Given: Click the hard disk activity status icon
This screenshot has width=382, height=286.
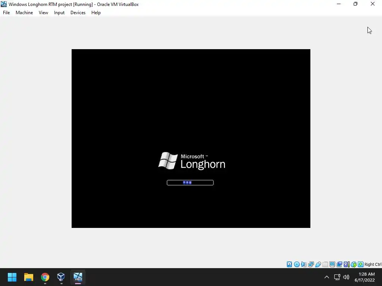Looking at the screenshot, I should tap(289, 264).
